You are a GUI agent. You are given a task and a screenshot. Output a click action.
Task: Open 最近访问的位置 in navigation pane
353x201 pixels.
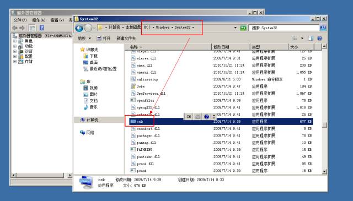coord(103,69)
